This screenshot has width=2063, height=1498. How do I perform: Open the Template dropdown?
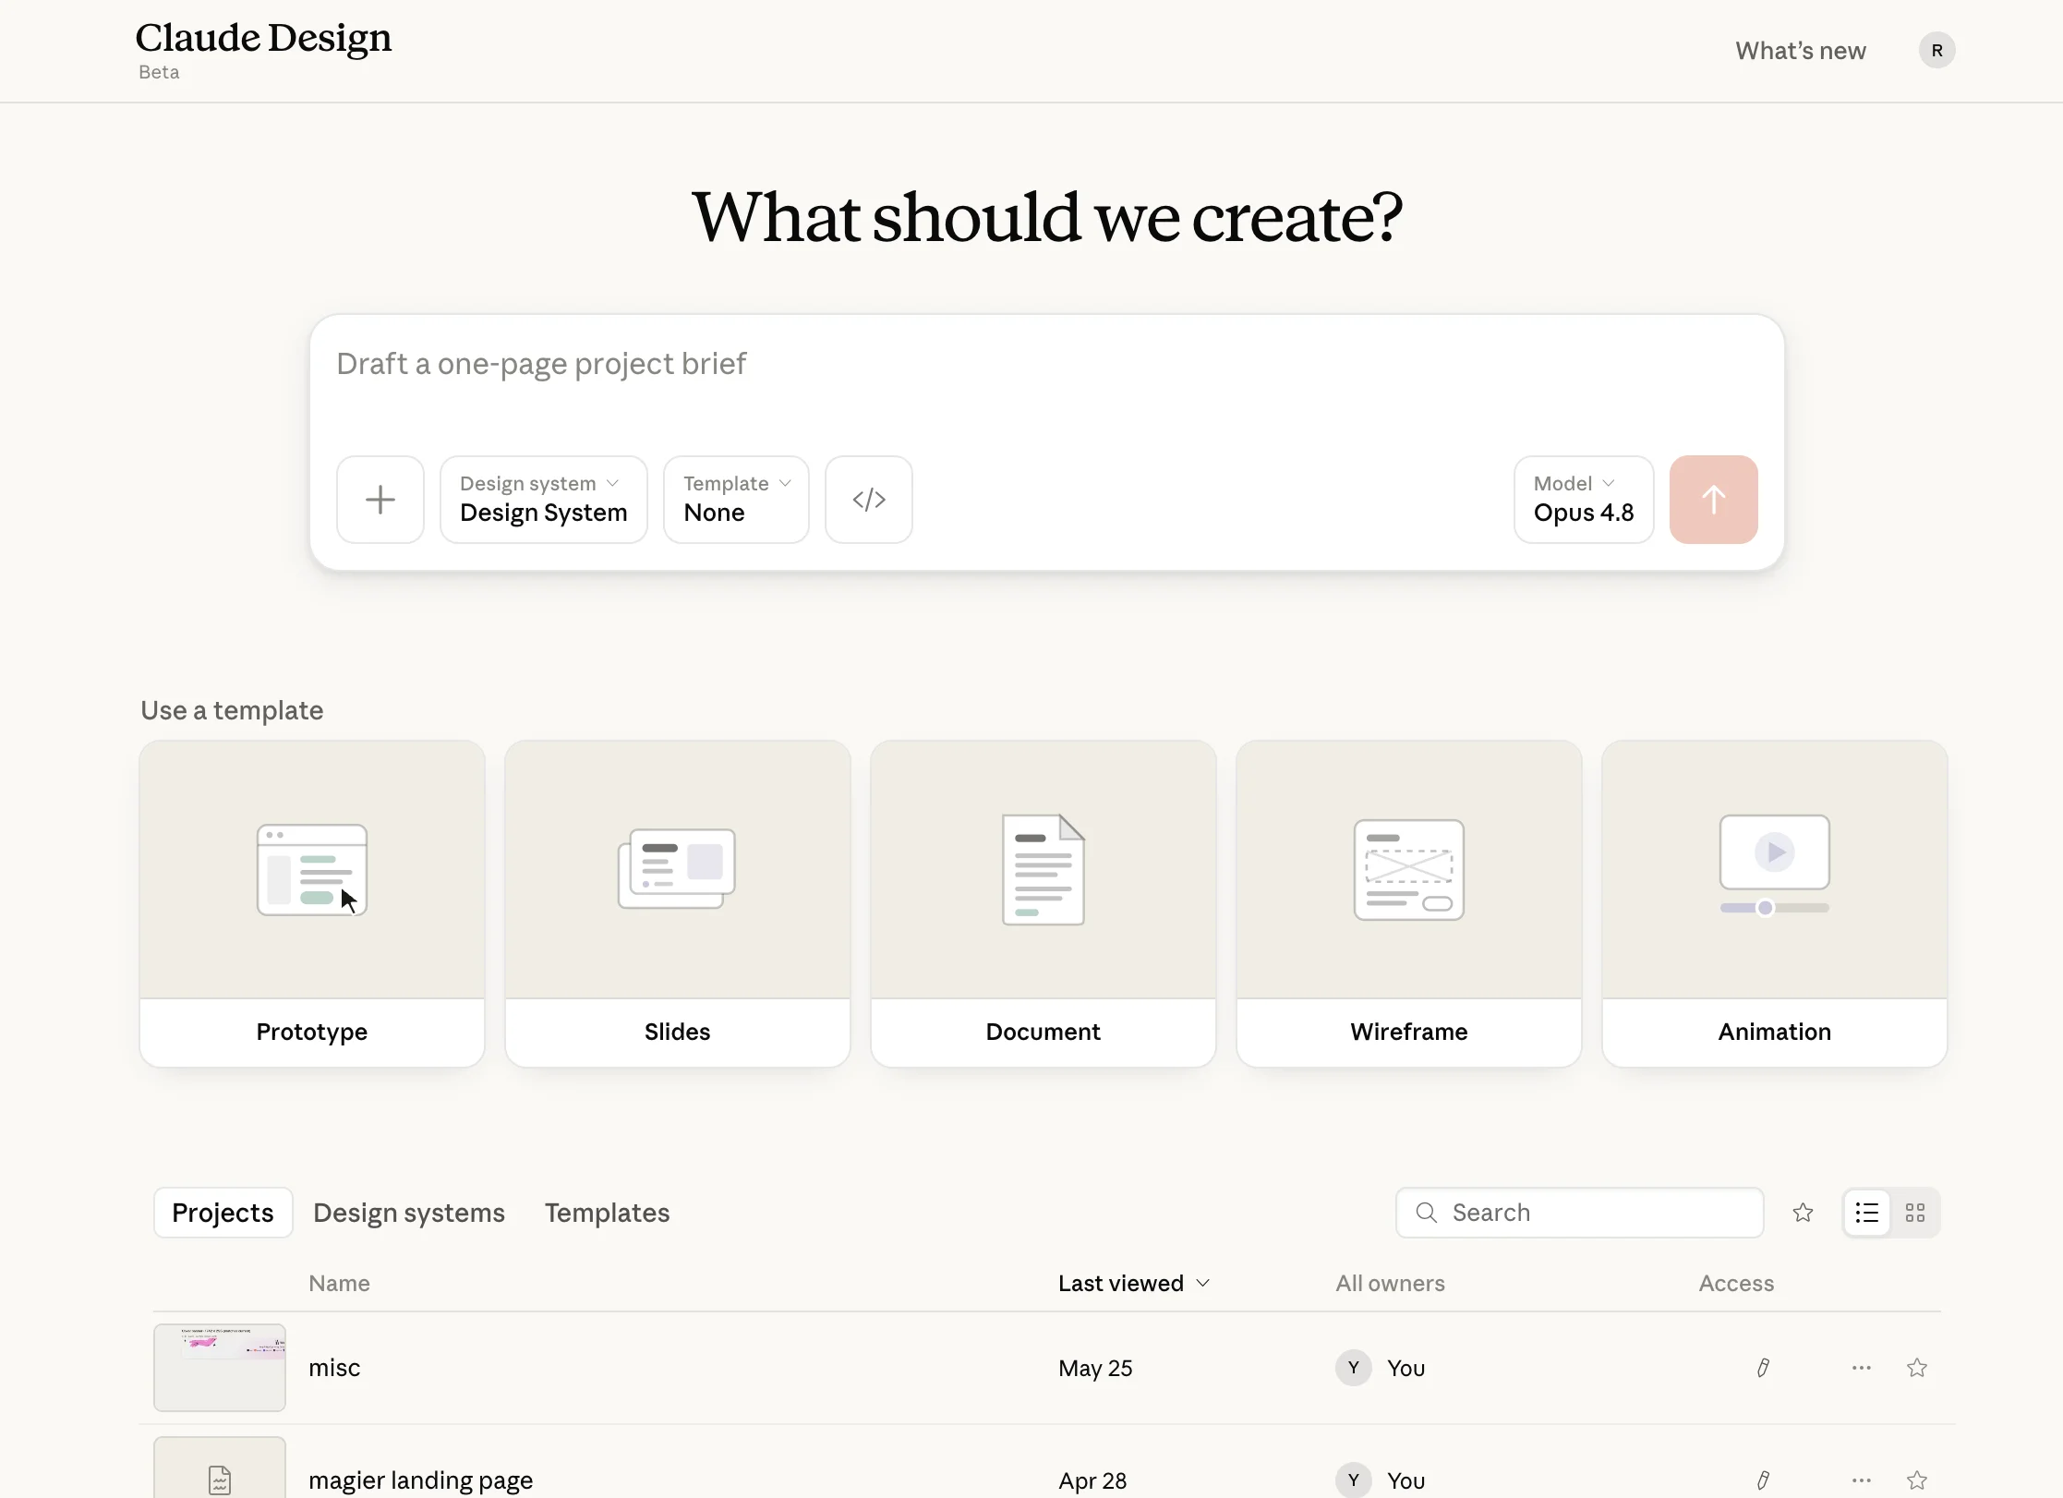point(736,500)
